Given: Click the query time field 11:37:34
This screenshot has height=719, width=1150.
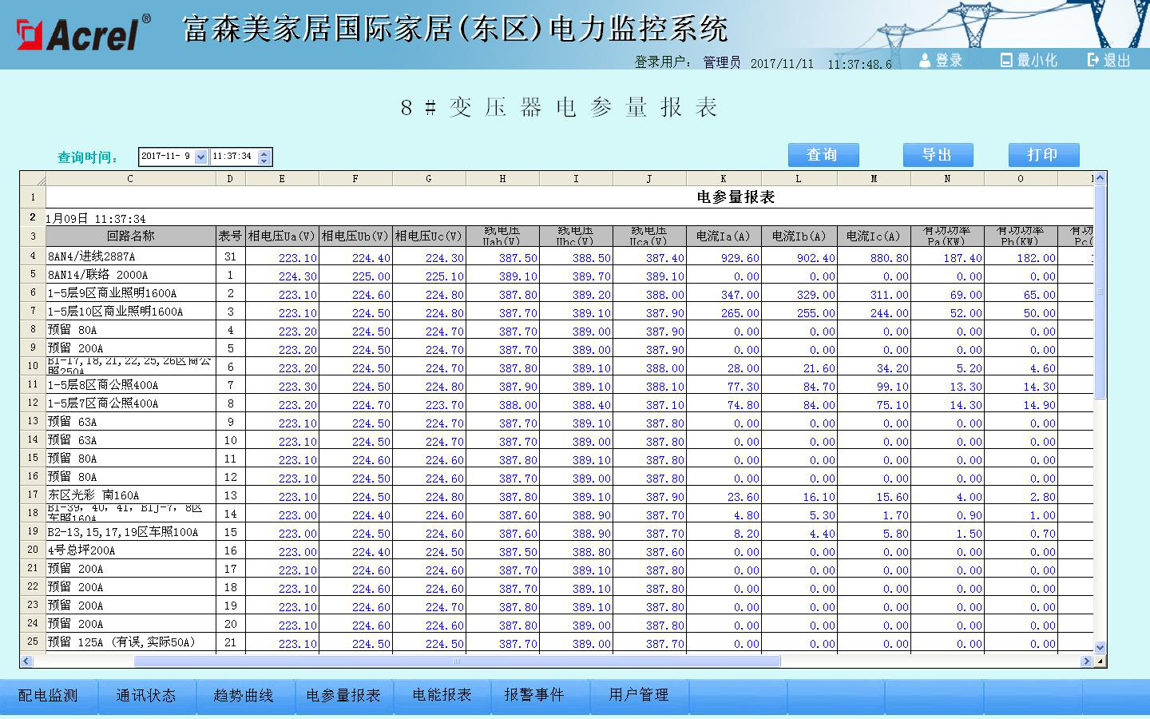Looking at the screenshot, I should pyautogui.click(x=233, y=157).
